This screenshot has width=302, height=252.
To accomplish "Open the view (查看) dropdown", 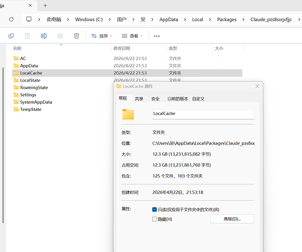I will click(x=132, y=36).
